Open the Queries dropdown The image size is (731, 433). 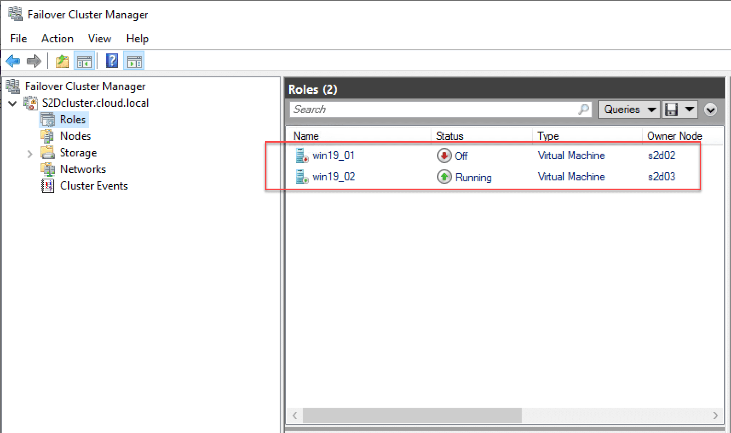(x=629, y=110)
